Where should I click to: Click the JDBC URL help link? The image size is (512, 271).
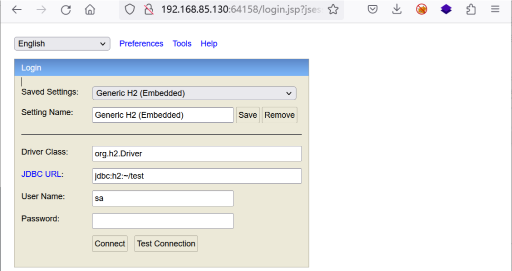41,174
